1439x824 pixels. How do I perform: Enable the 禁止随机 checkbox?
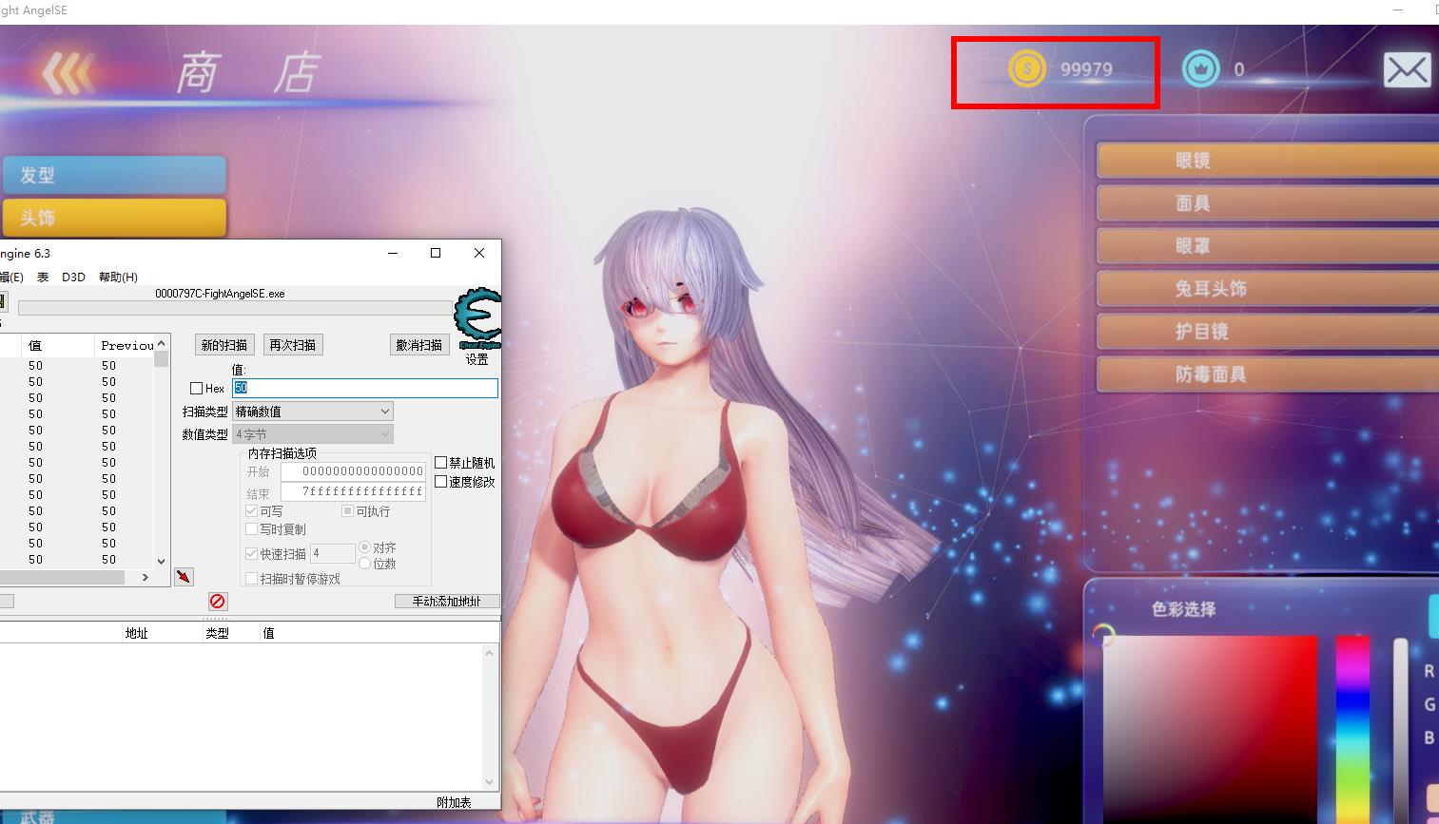click(440, 463)
